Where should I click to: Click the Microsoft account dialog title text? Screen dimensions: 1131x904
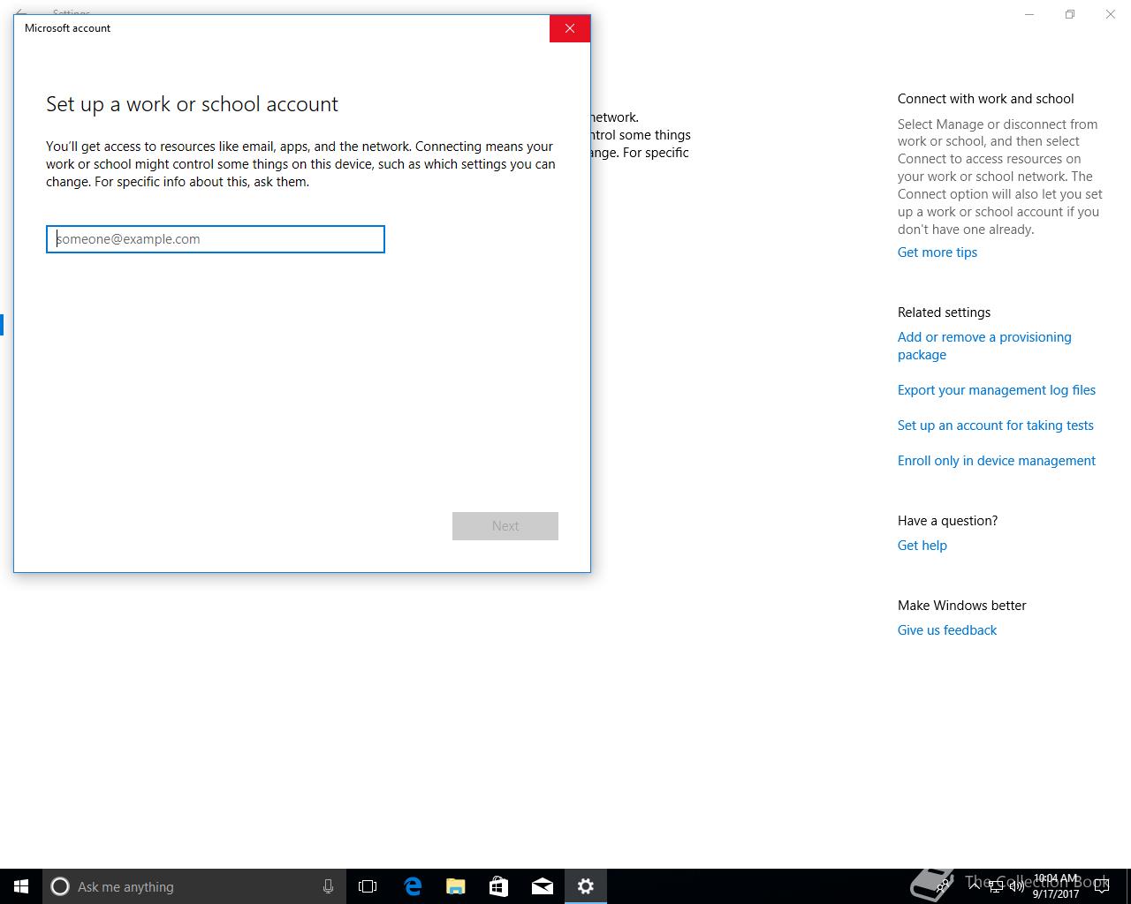tap(67, 28)
